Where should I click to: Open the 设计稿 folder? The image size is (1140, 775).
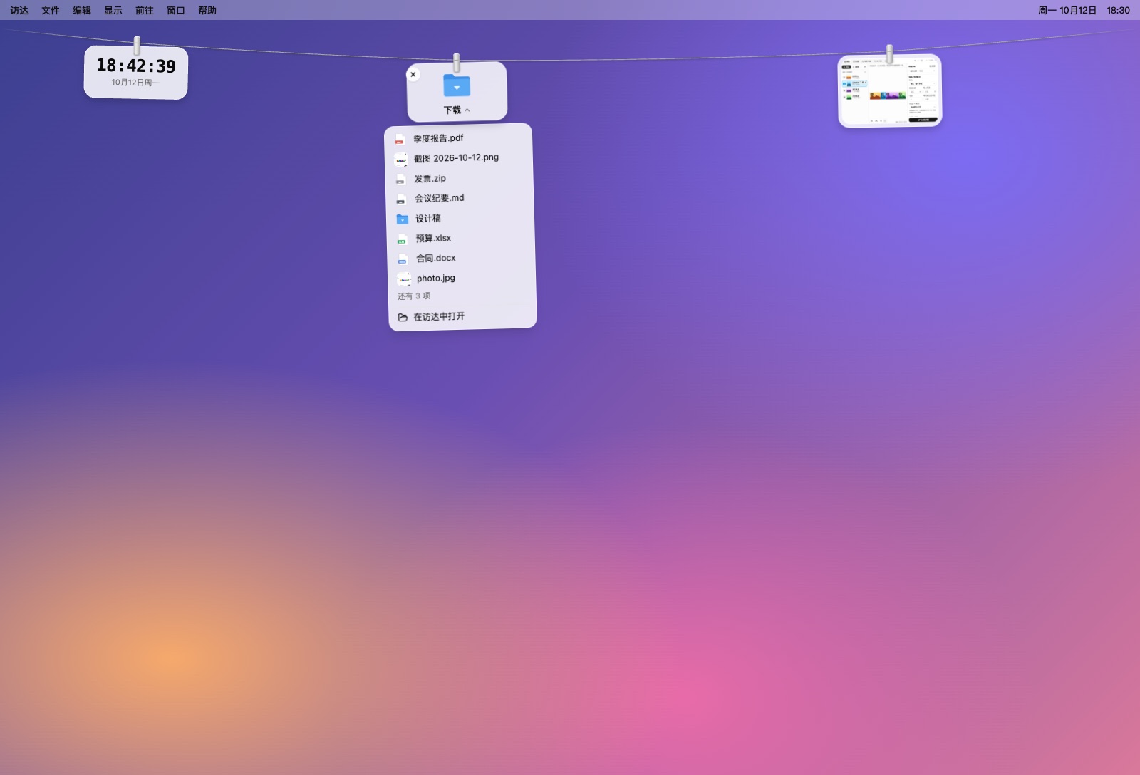(462, 218)
